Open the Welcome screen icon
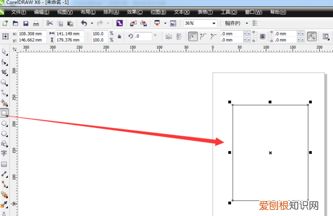This screenshot has width=333, height=216. (173, 23)
